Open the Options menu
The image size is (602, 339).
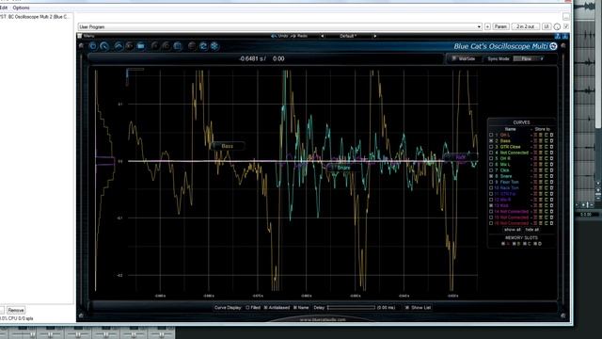21,8
